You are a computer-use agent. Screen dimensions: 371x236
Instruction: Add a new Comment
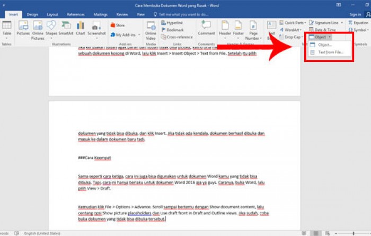click(206, 28)
